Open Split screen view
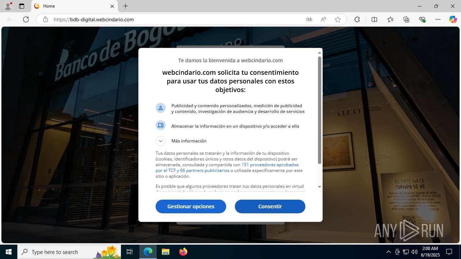Screen dimensions: 461x259 374,19
